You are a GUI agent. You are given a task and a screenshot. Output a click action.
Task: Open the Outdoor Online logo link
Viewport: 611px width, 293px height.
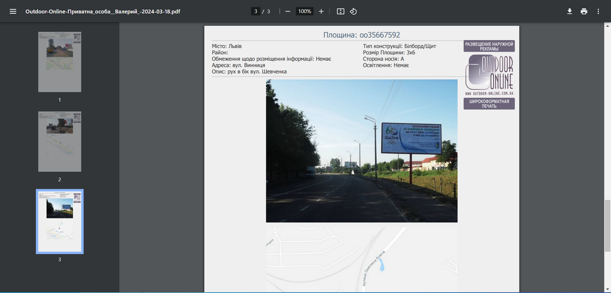tap(489, 75)
